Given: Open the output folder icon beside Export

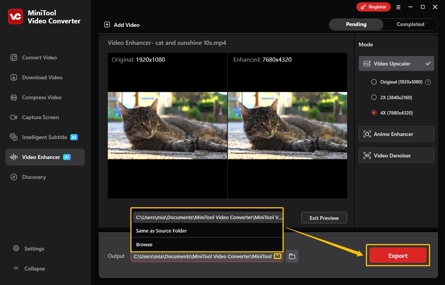Looking at the screenshot, I should pyautogui.click(x=292, y=256).
